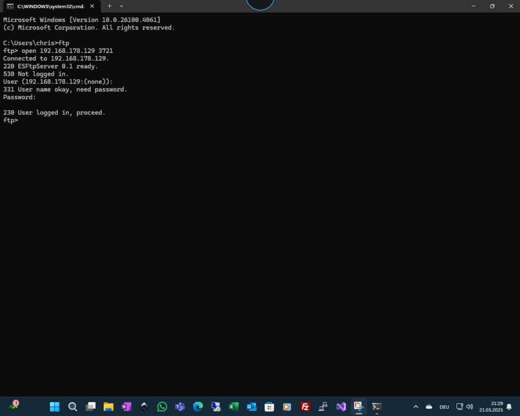Click the 'Microsoft Windows [Version 10.0.26100.4061]' line
This screenshot has width=520, height=416.
coord(82,20)
